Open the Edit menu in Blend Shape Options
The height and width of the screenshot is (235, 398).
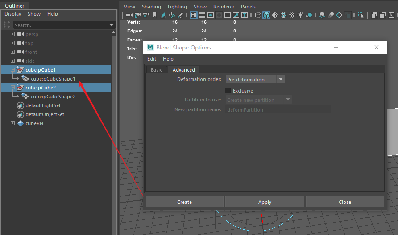(x=152, y=59)
